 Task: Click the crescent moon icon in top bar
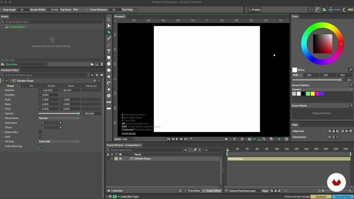(x=344, y=10)
